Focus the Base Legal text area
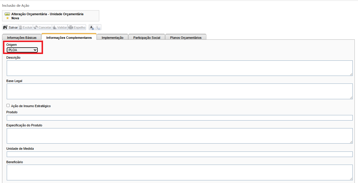 point(179,91)
